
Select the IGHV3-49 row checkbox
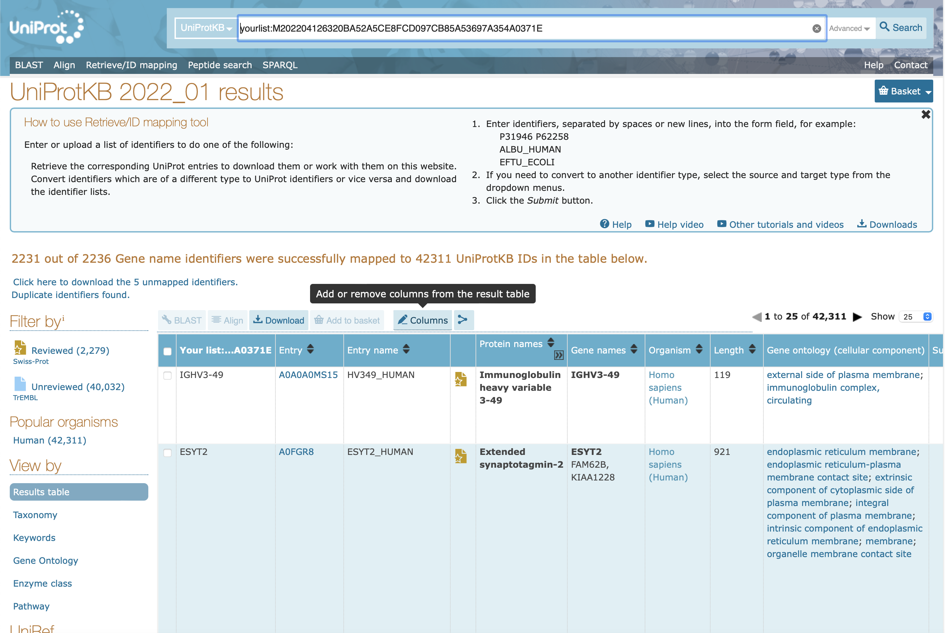pyautogui.click(x=167, y=375)
